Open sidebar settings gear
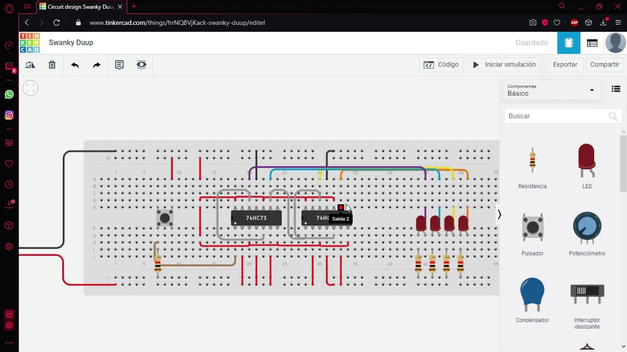627x352 pixels. (x=9, y=247)
